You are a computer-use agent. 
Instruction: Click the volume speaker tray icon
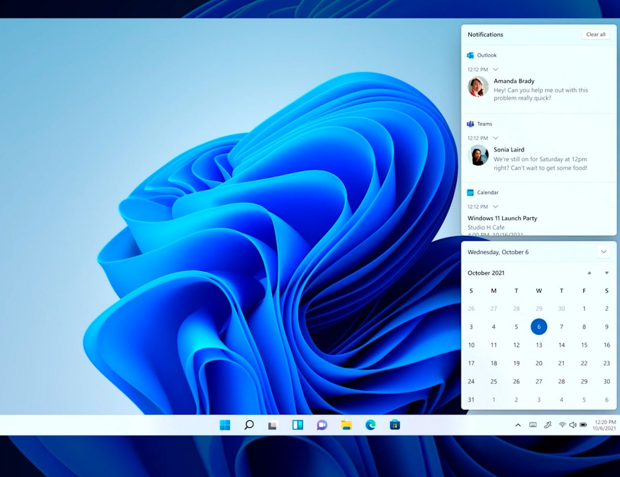[573, 425]
